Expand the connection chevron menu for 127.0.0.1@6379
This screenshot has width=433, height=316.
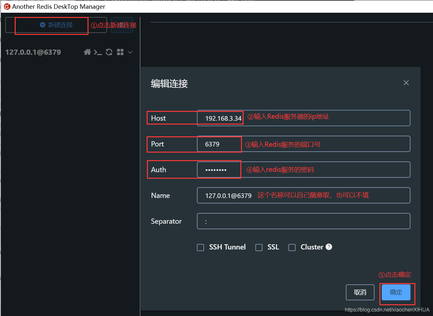(130, 52)
